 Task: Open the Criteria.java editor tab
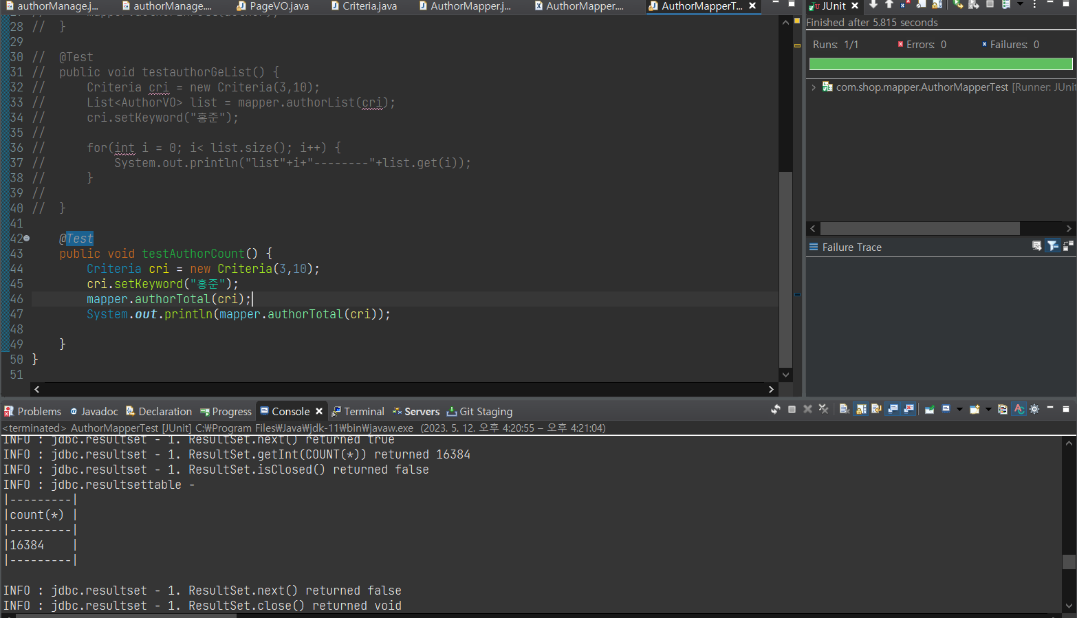pyautogui.click(x=364, y=6)
